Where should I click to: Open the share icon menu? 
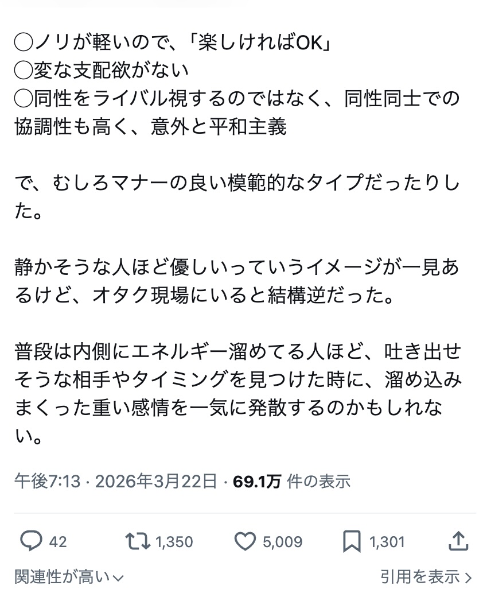click(458, 541)
